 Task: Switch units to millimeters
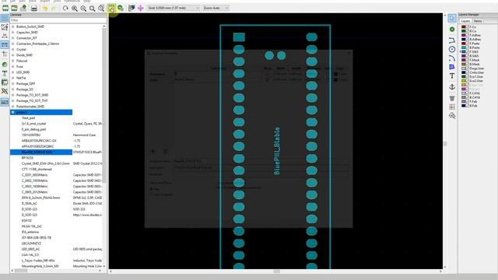5,45
